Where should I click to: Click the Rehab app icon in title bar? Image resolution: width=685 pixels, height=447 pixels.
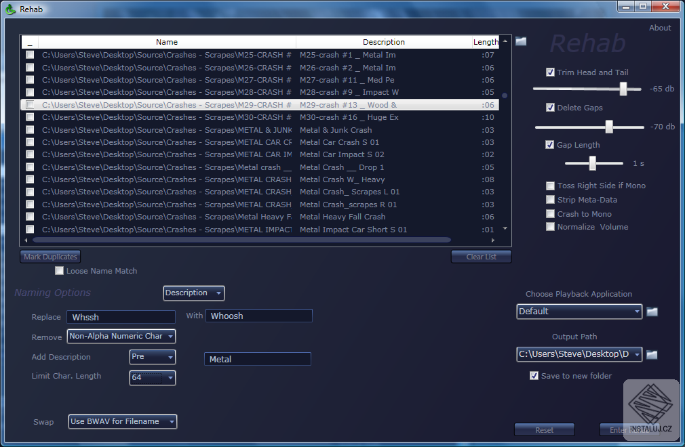pyautogui.click(x=10, y=9)
